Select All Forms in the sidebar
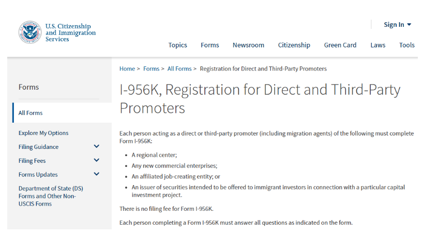 [62, 113]
